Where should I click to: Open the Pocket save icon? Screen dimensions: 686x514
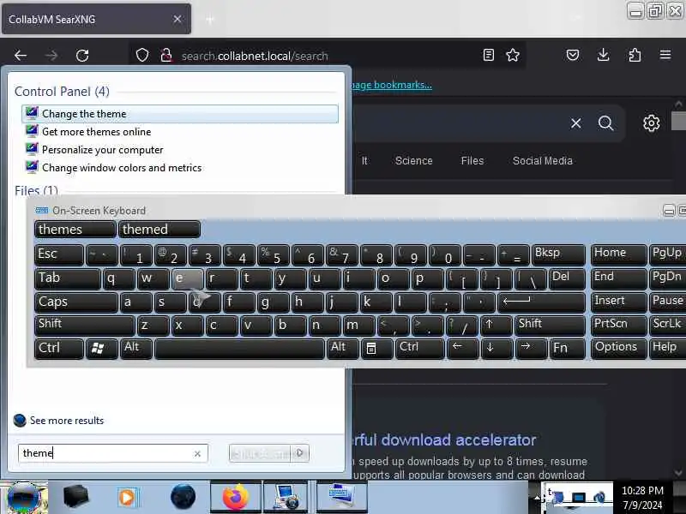click(573, 55)
